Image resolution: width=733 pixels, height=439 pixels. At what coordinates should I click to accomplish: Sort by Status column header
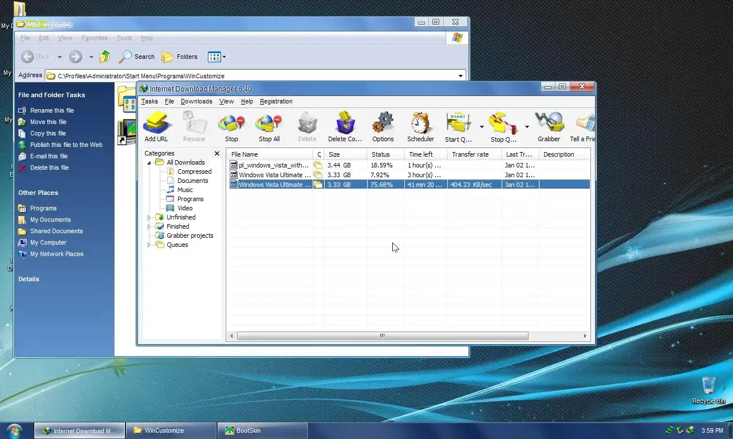point(385,154)
